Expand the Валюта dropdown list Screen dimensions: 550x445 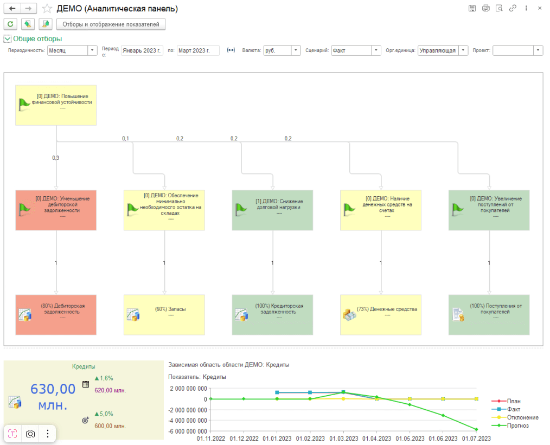(296, 50)
